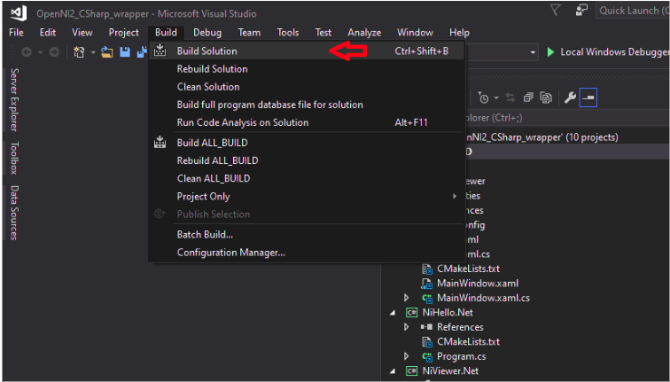The height and width of the screenshot is (382, 670).
Task: Click the Properties wrench icon
Action: pyautogui.click(x=570, y=97)
